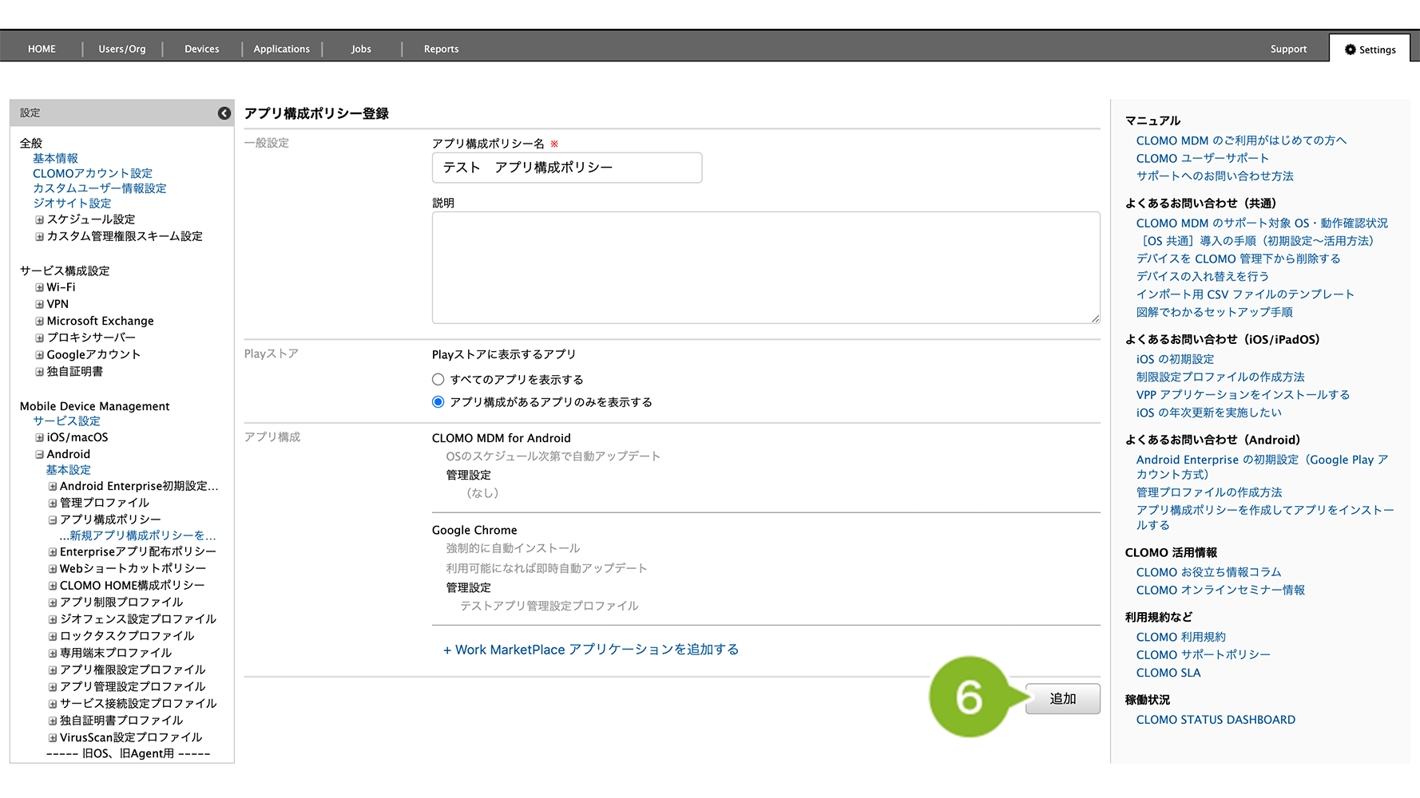Click the アプリ構成ポリシー名 name field
The width and height of the screenshot is (1420, 798).
point(566,168)
